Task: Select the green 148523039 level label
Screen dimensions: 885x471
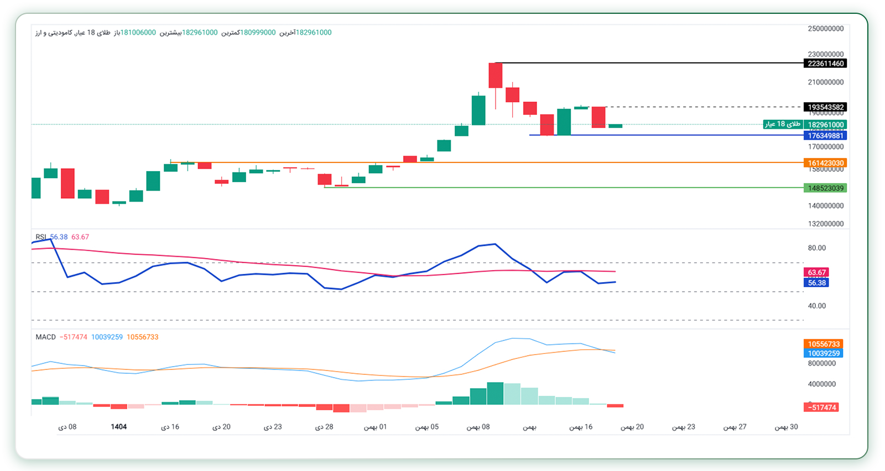Action: pos(825,188)
